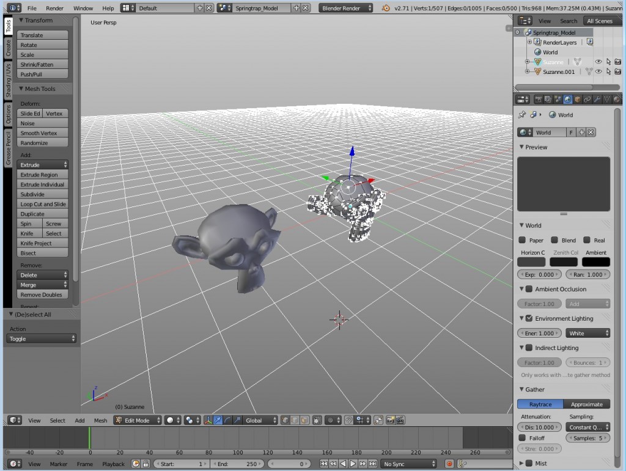Activate snapping magnet icon in viewport header
This screenshot has width=626, height=471.
[348, 420]
